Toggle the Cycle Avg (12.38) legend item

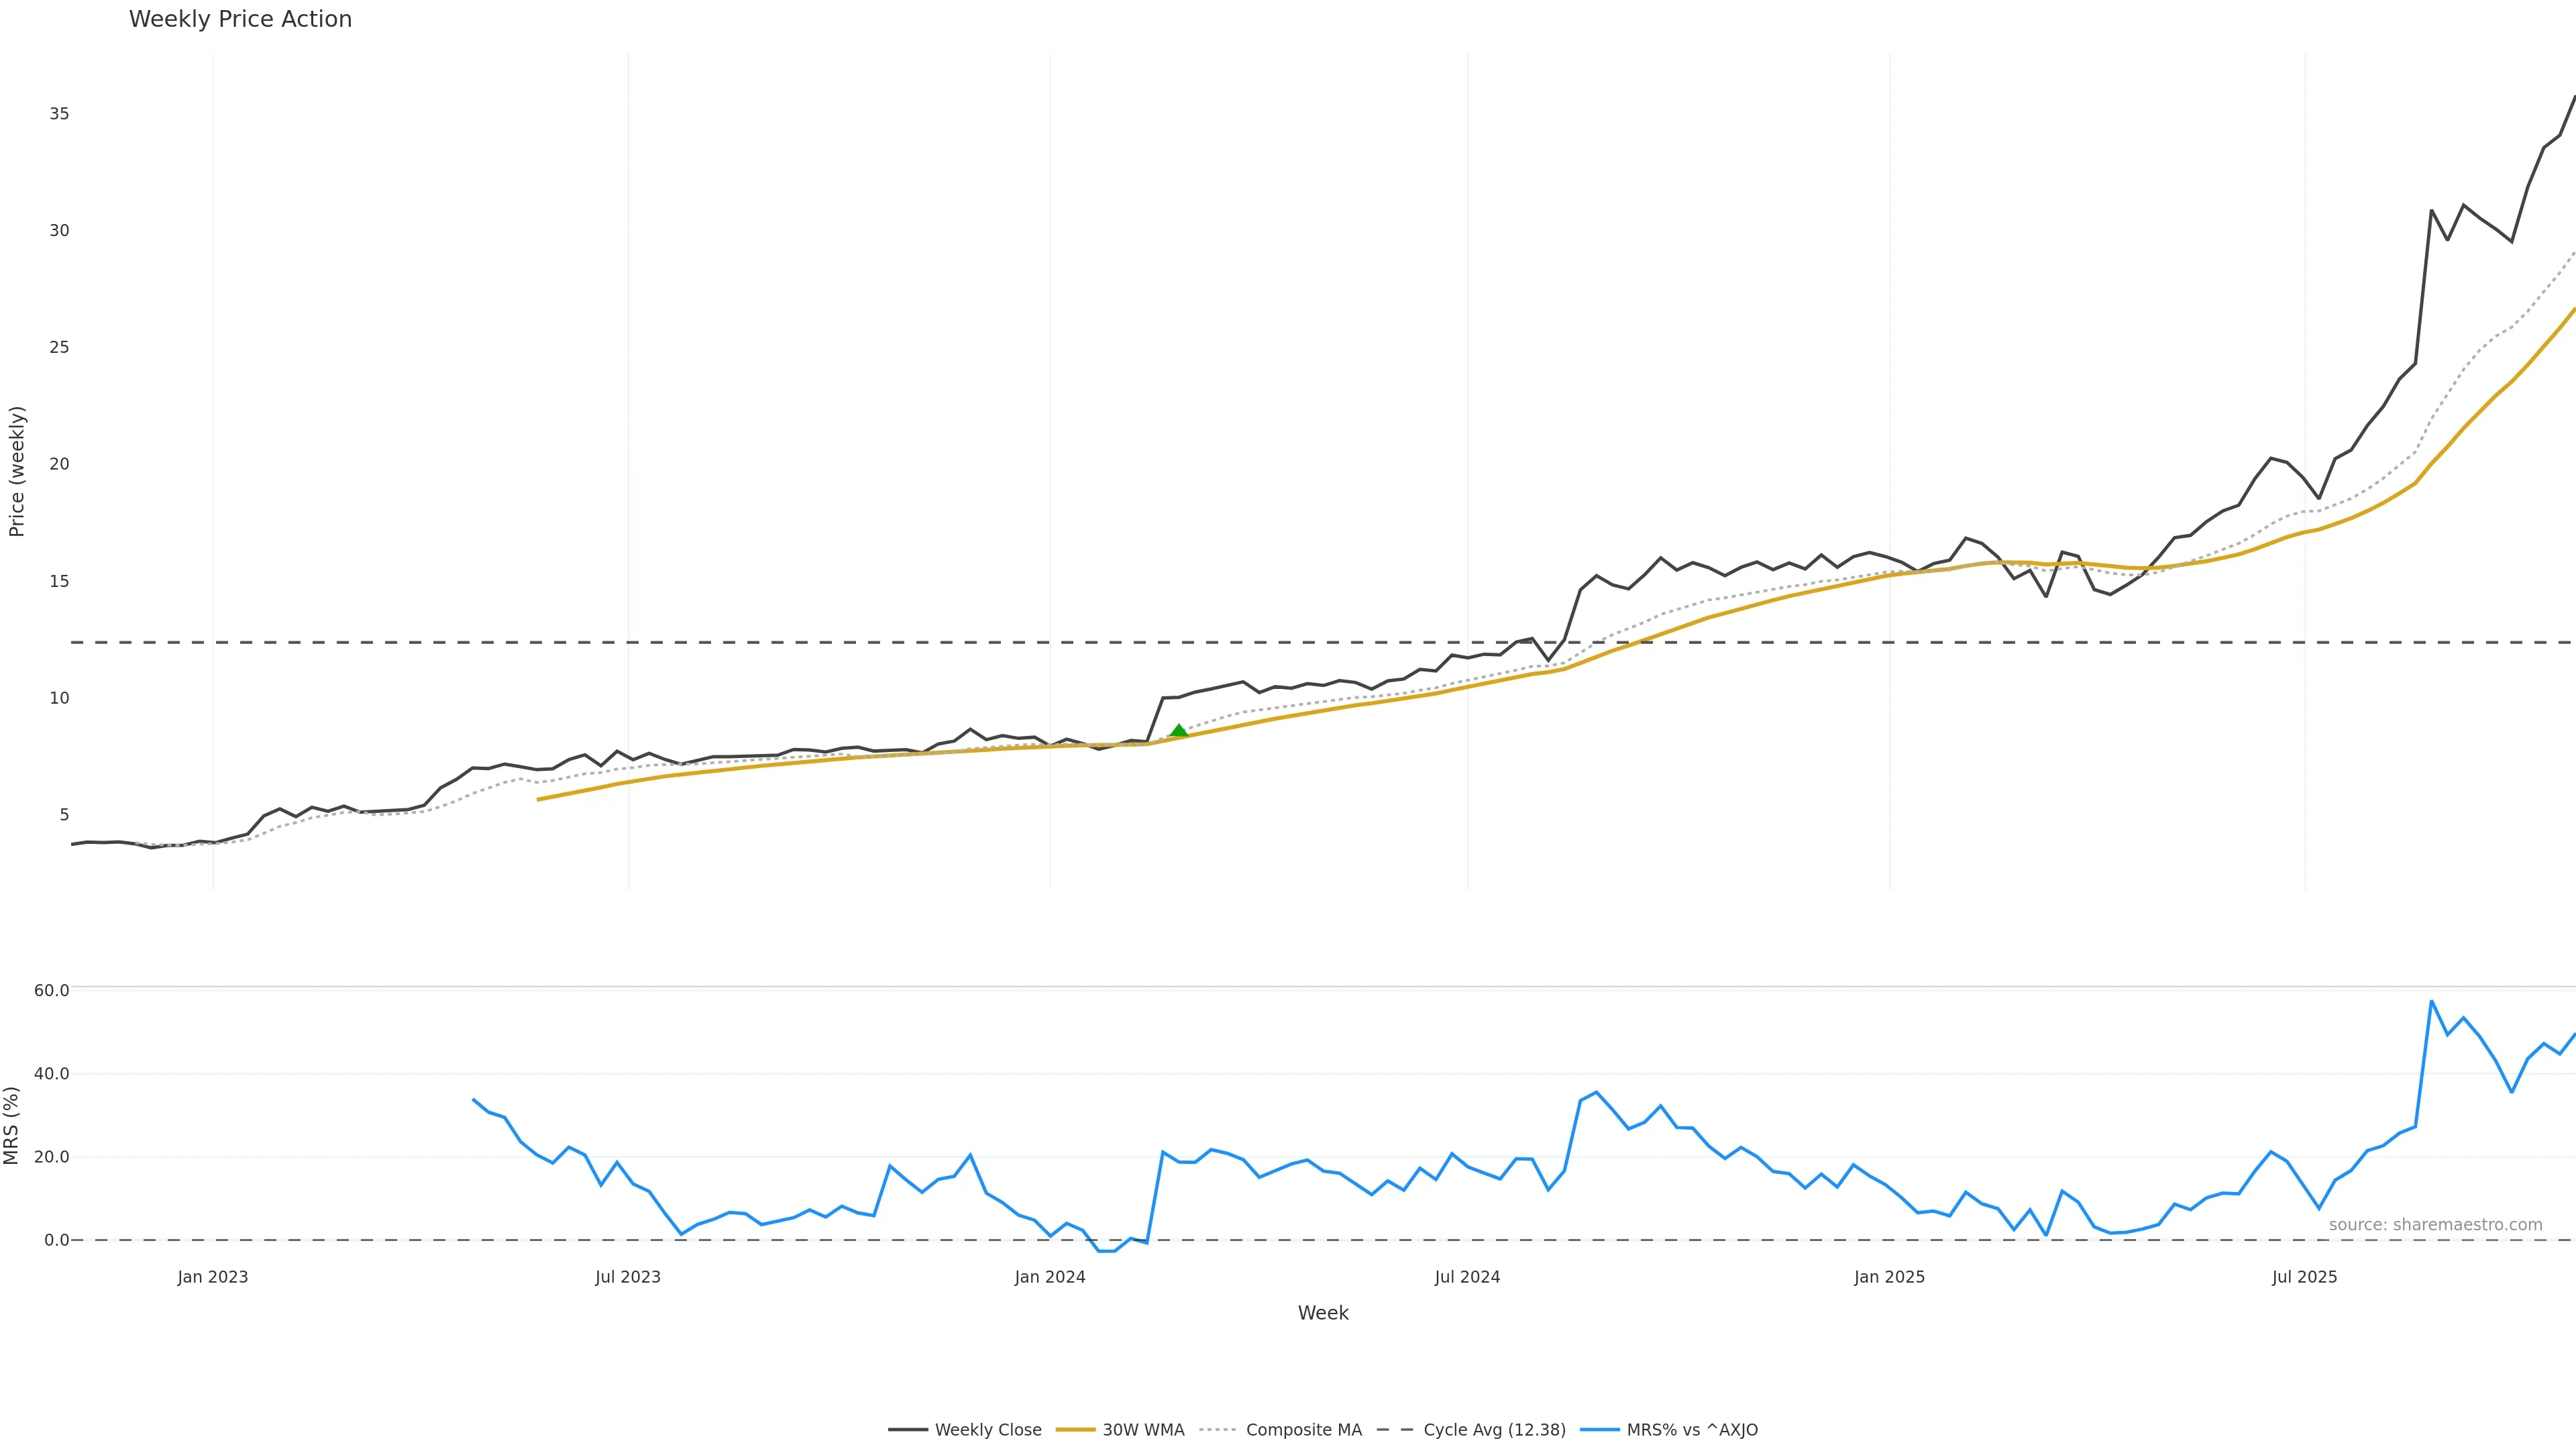(1494, 1430)
